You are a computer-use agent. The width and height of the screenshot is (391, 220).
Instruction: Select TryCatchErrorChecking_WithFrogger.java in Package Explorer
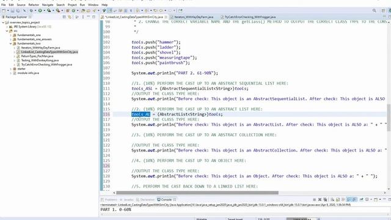[46, 65]
